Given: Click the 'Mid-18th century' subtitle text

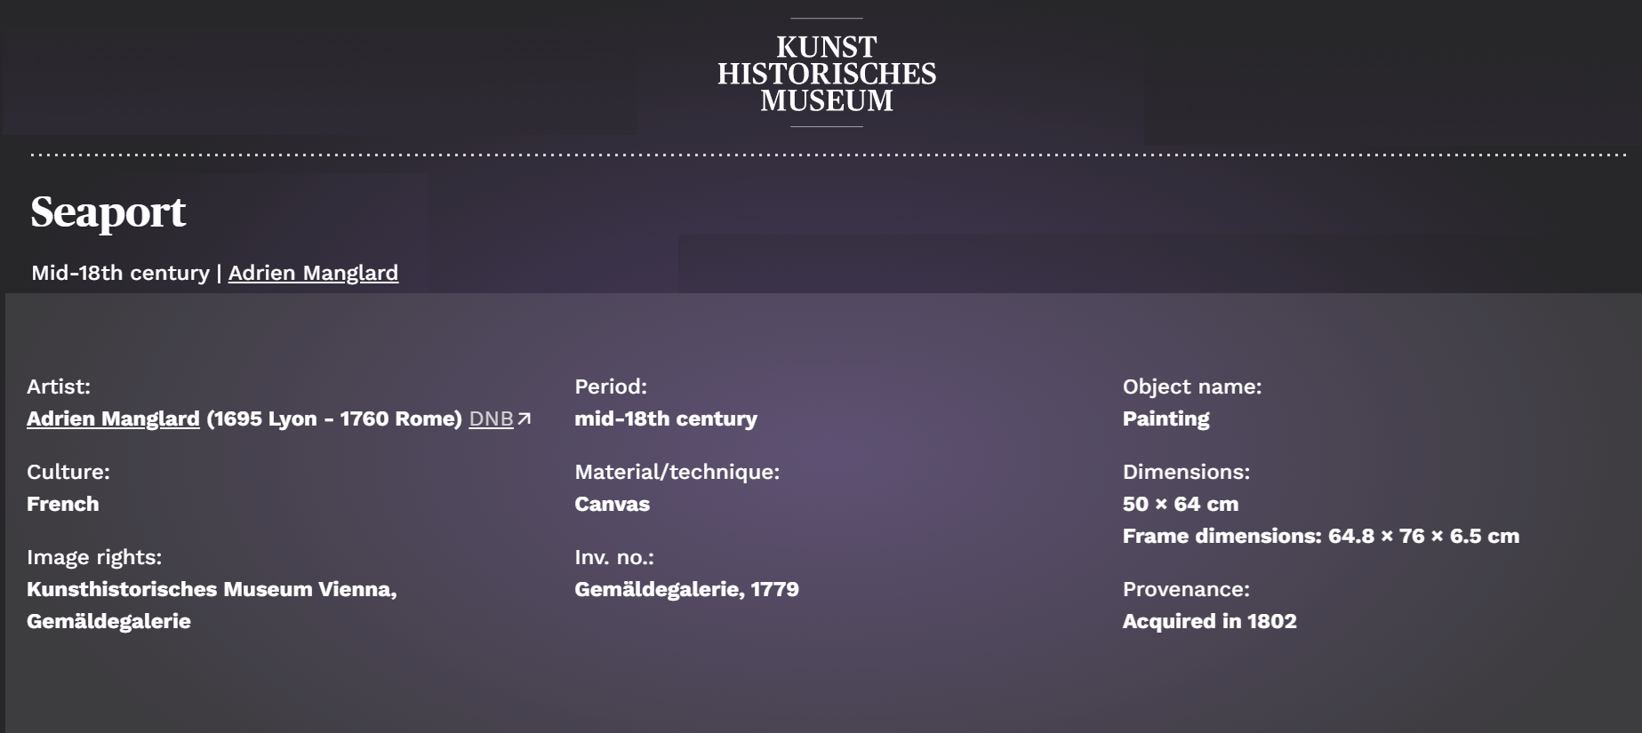Looking at the screenshot, I should coord(120,273).
